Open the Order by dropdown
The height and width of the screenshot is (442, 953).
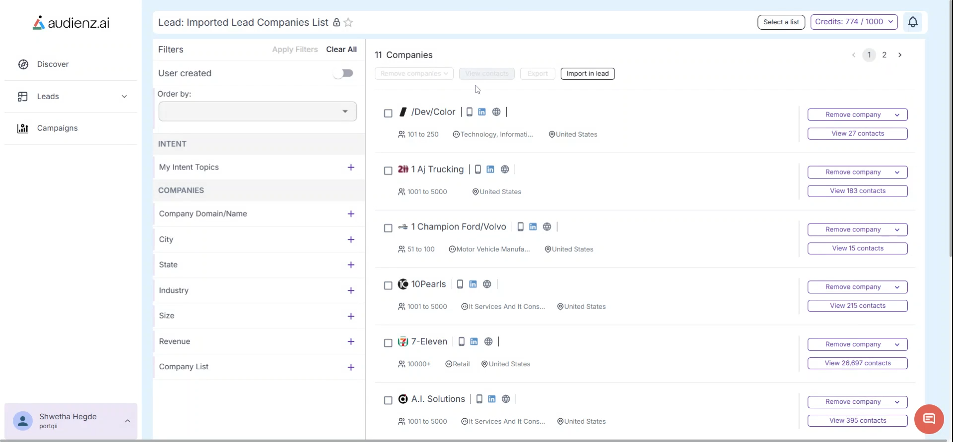[257, 111]
